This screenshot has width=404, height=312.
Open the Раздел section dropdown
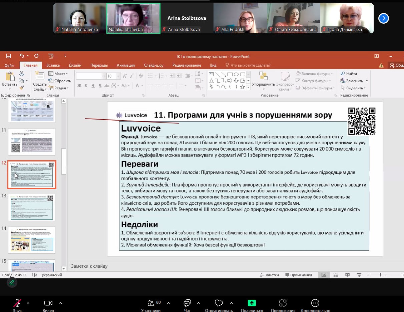pyautogui.click(x=59, y=88)
